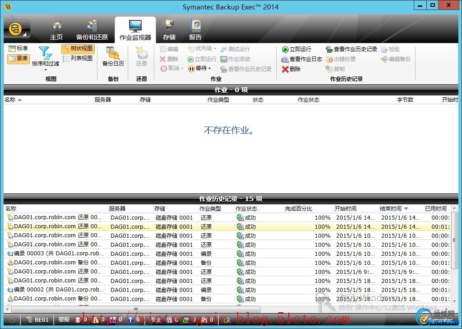This screenshot has height=329, width=462.
Task: Open the 报告 reports tab
Action: click(x=195, y=30)
